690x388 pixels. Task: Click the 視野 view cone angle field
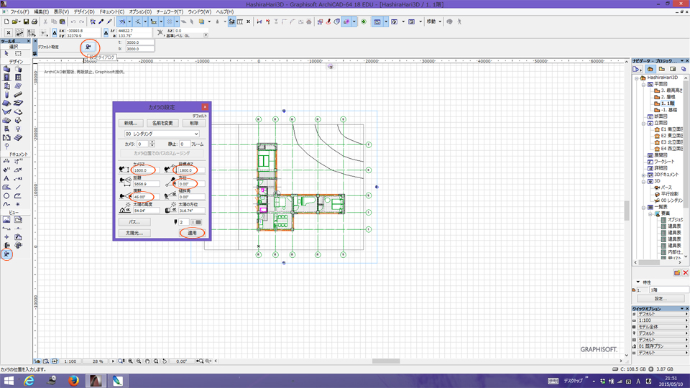point(147,197)
